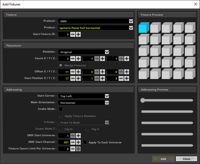Click the DMX Start Universe value field
200x164 pixels.
click(64, 136)
